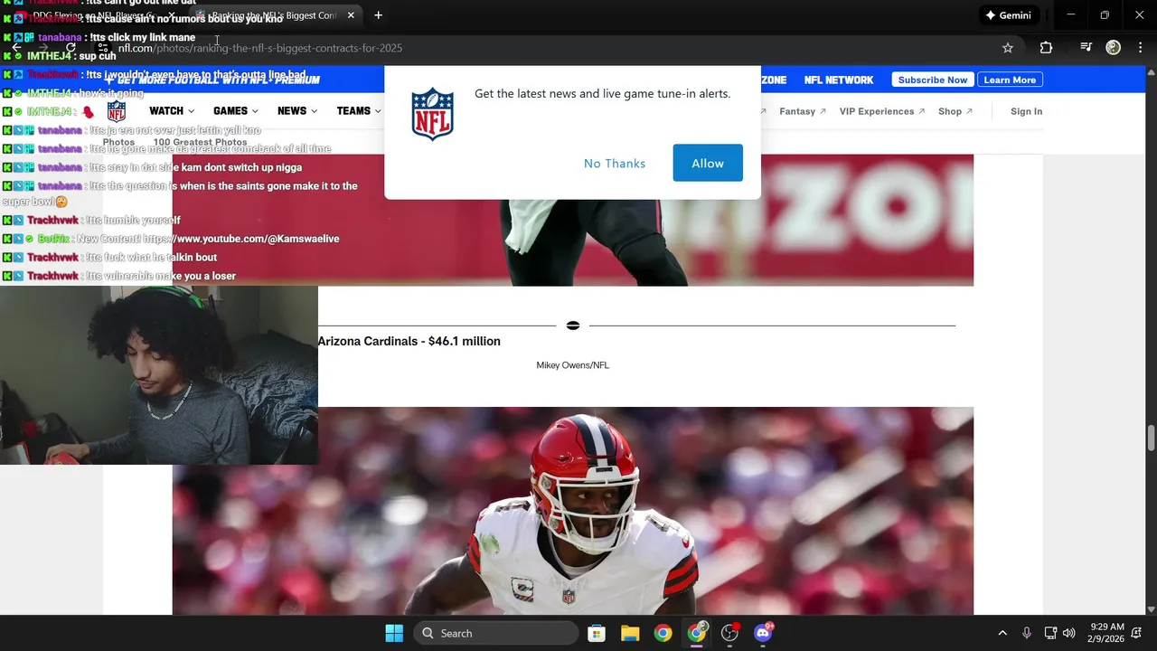Open File Explorer from the taskbar
The image size is (1157, 651).
[x=630, y=633]
